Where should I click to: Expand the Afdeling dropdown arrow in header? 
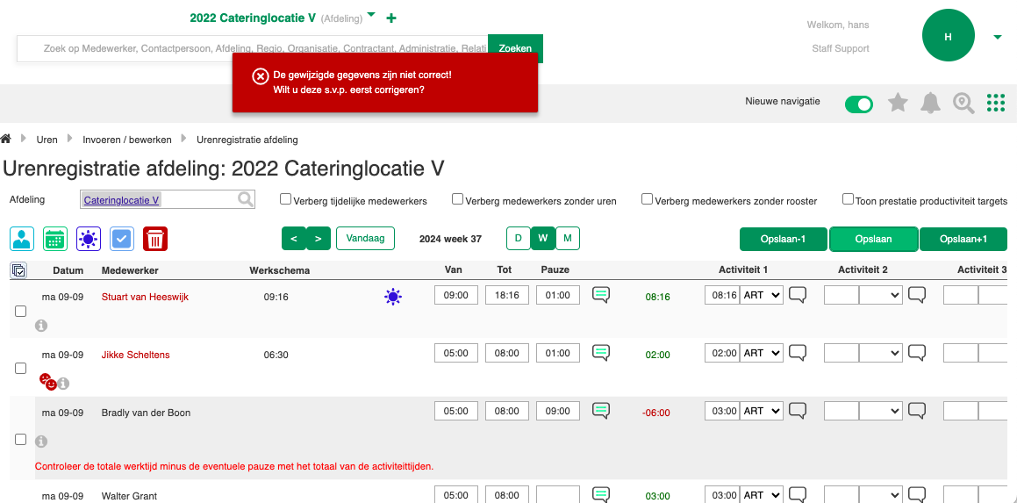point(371,15)
